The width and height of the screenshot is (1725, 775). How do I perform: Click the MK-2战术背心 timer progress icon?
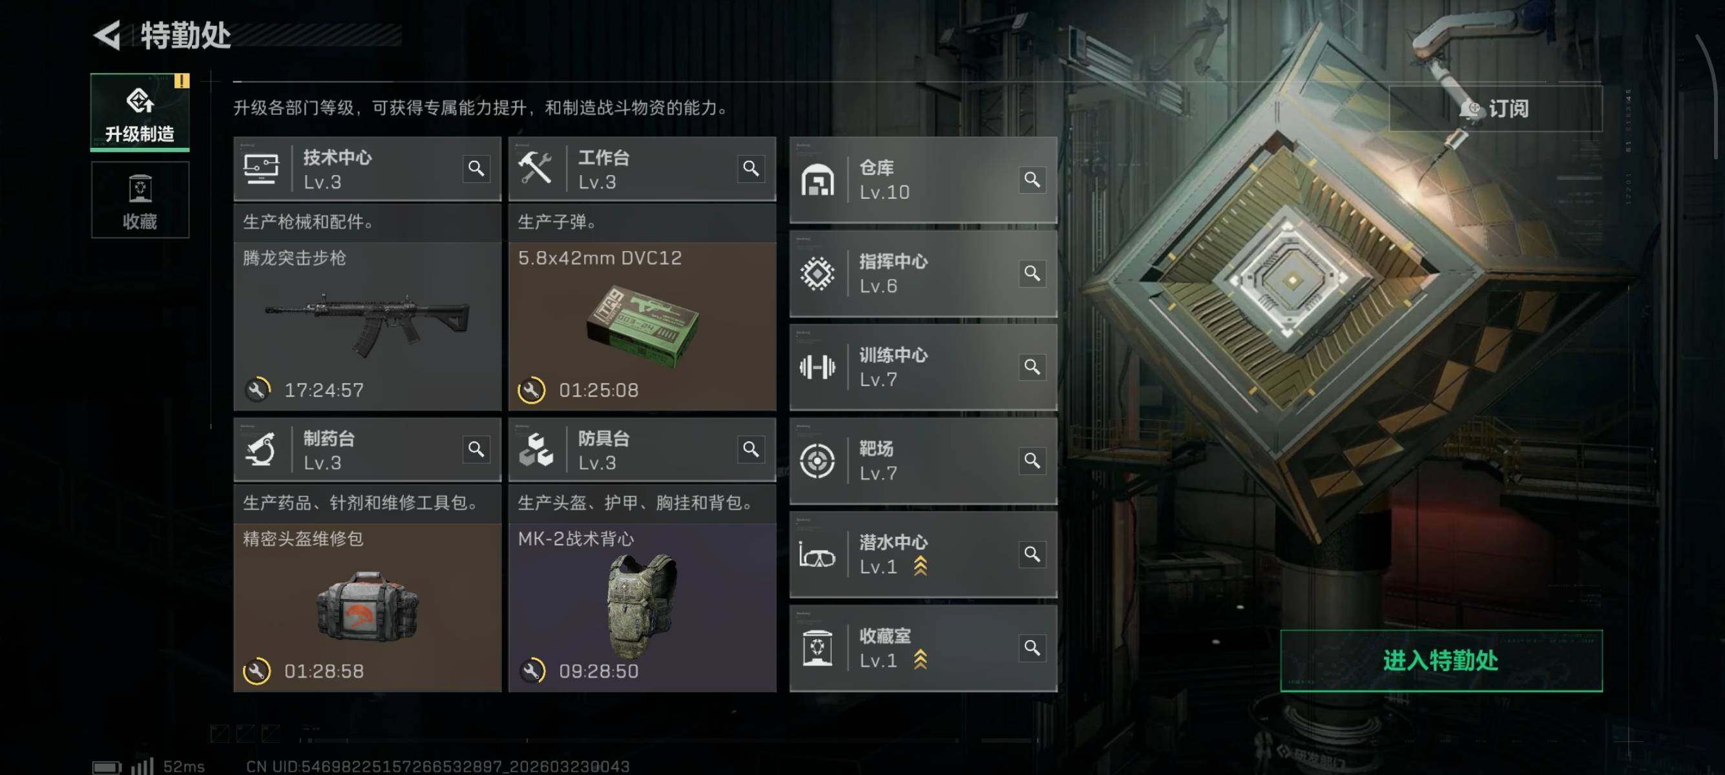pyautogui.click(x=532, y=670)
